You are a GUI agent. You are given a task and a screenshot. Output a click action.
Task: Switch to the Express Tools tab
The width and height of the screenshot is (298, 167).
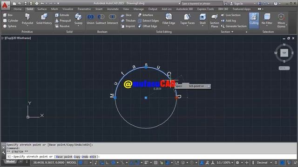[x=205, y=9]
